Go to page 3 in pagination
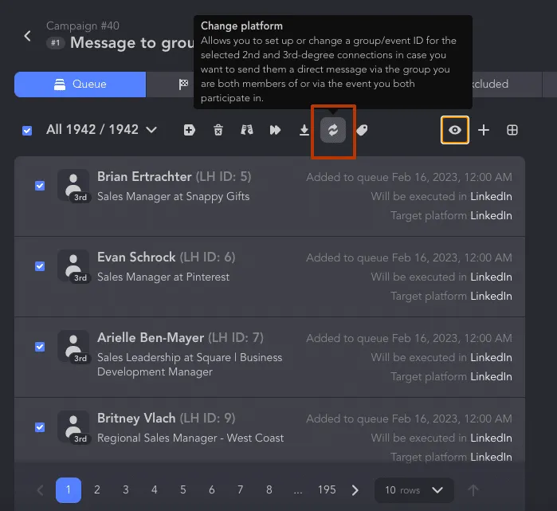 click(126, 490)
